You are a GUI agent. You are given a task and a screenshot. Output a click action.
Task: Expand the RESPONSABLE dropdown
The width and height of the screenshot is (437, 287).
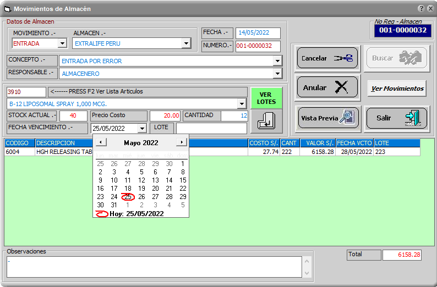point(277,74)
